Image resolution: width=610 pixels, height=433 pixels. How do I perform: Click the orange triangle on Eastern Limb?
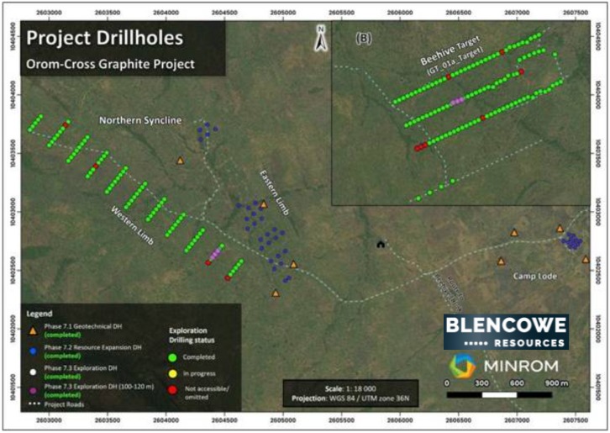pos(264,204)
